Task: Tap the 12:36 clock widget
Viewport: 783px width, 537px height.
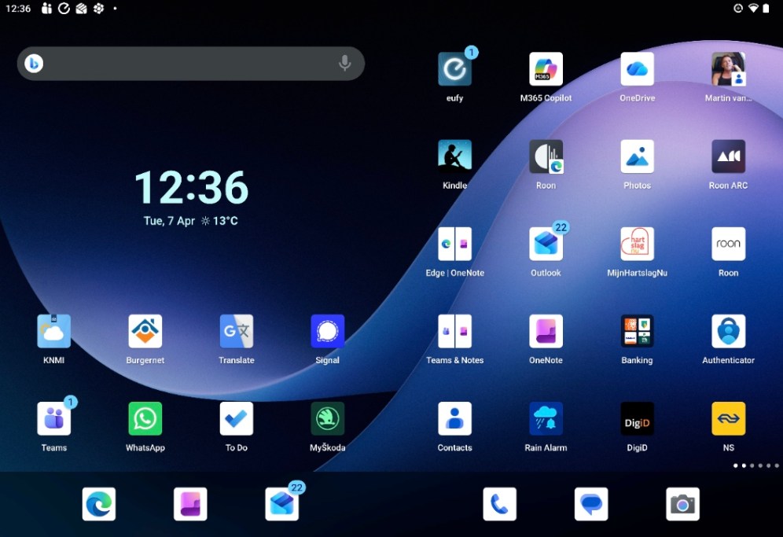Action: 191,189
